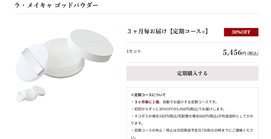The image size is (271, 139).
Task: Select the 3ヶ月毎お届け【定期コース】 heading
Action: point(168,32)
